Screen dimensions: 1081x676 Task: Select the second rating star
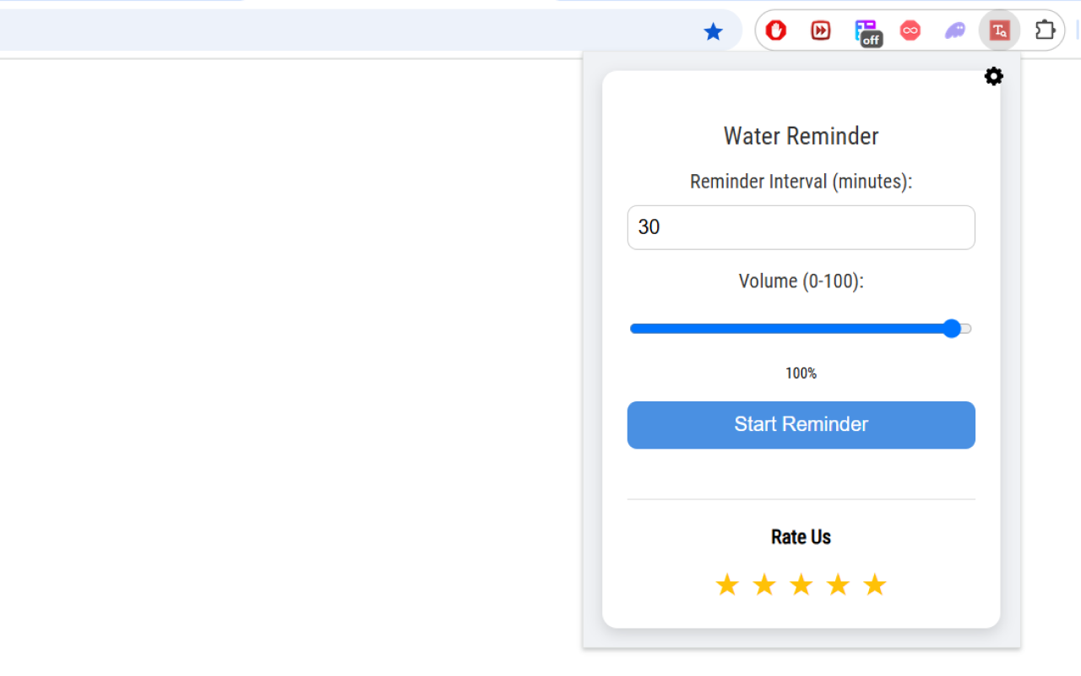(x=764, y=585)
